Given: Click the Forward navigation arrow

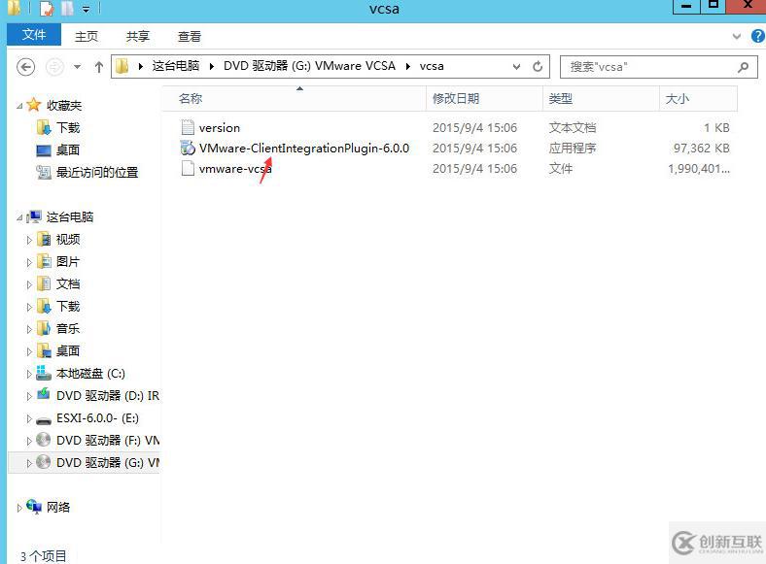Looking at the screenshot, I should coord(54,67).
